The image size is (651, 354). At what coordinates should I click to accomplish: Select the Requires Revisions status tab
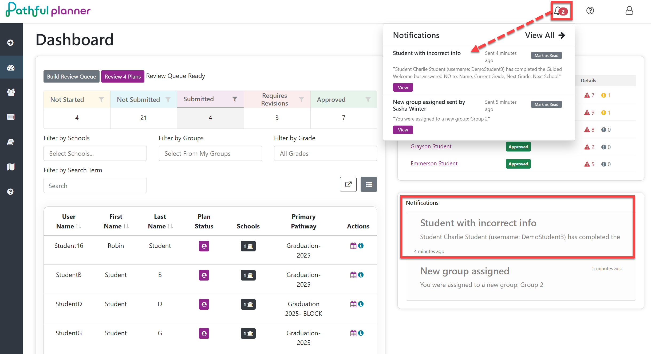coord(277,99)
